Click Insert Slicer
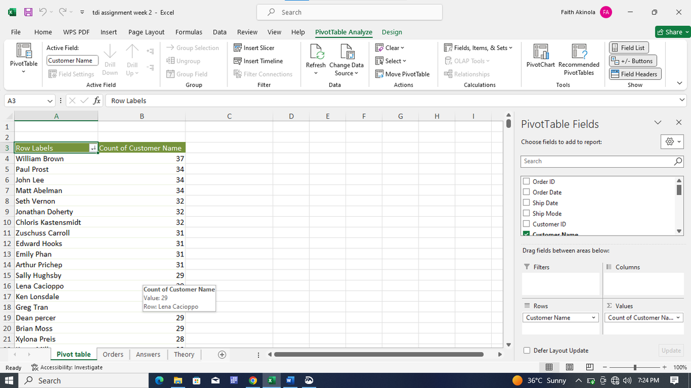 pos(254,48)
